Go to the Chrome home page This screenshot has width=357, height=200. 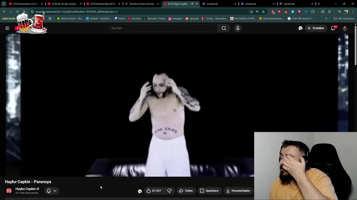24,12
